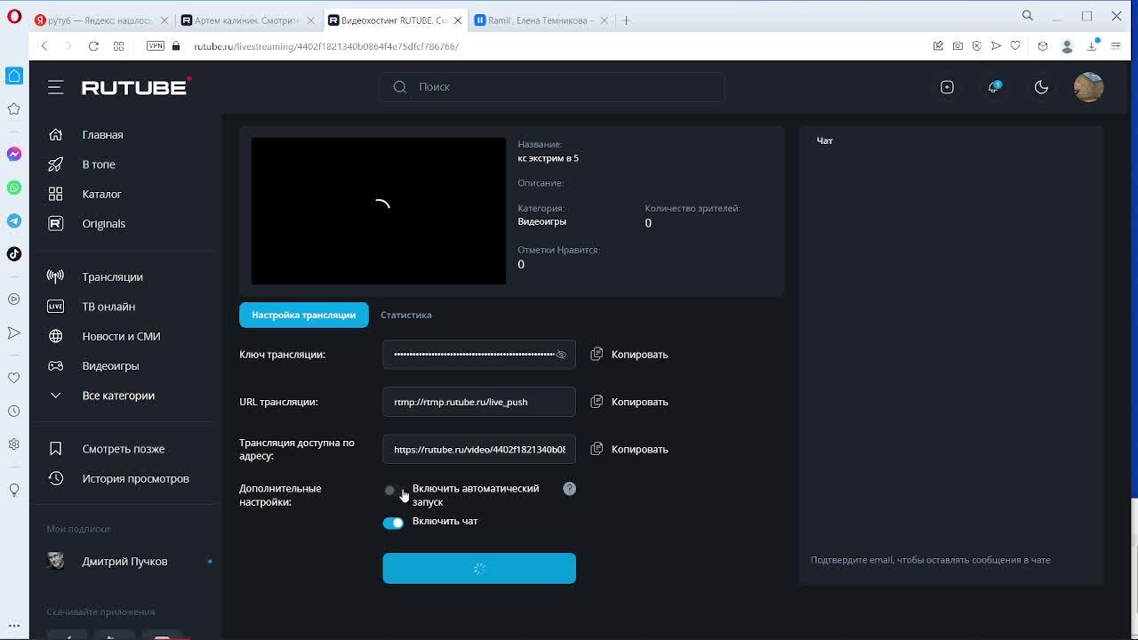Open WhatsApp in Opera sidebar
Viewport: 1138px width, 640px height.
[x=14, y=188]
